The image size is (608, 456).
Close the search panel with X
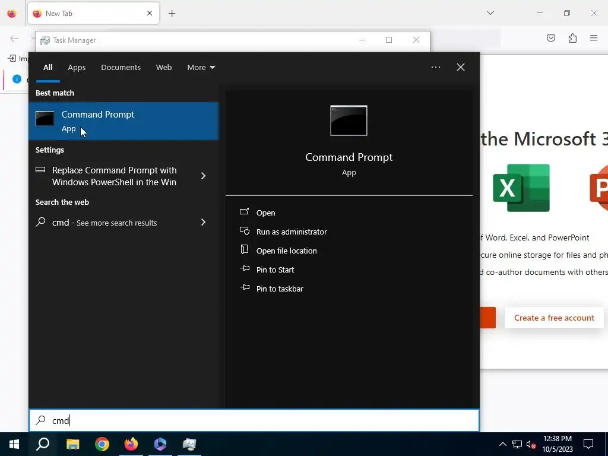(461, 67)
